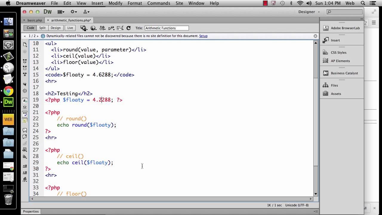Click Apply Comment icon

click(x=25, y=130)
